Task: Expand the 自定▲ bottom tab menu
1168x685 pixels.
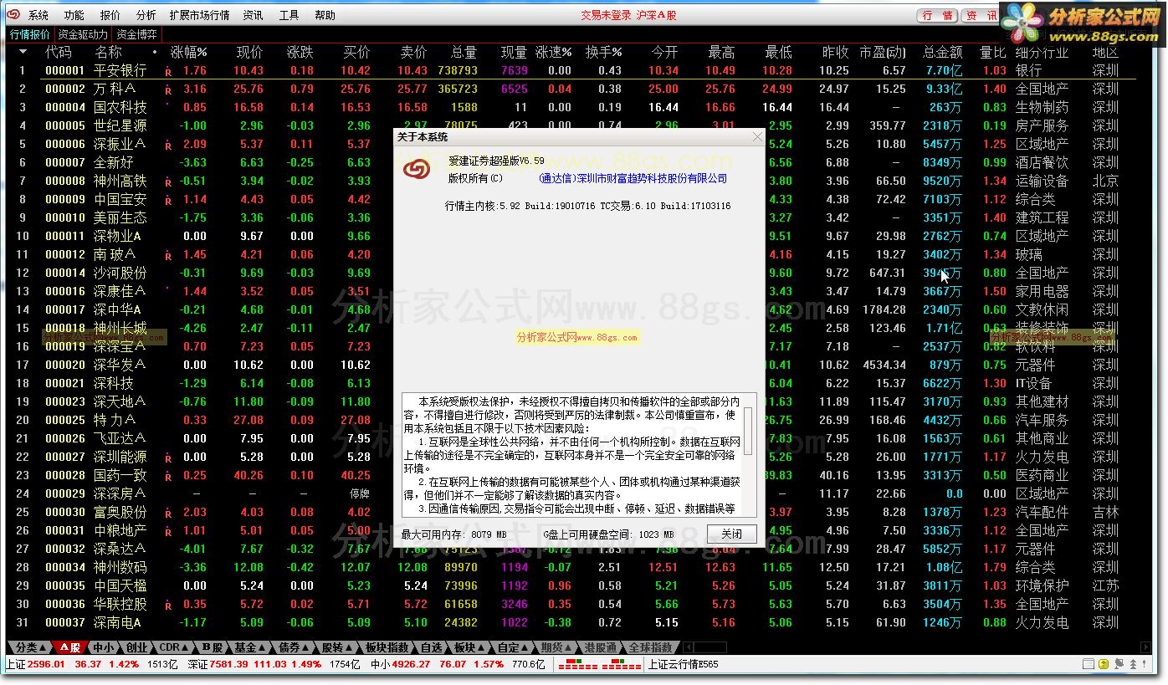Action: [x=514, y=647]
